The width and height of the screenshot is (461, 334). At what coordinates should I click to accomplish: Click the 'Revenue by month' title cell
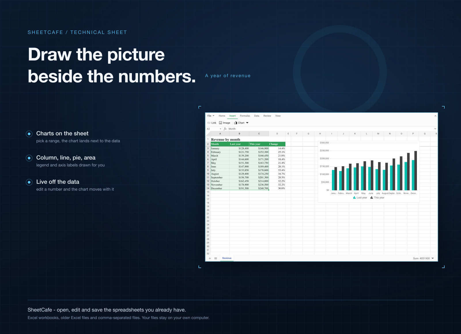[226, 139]
